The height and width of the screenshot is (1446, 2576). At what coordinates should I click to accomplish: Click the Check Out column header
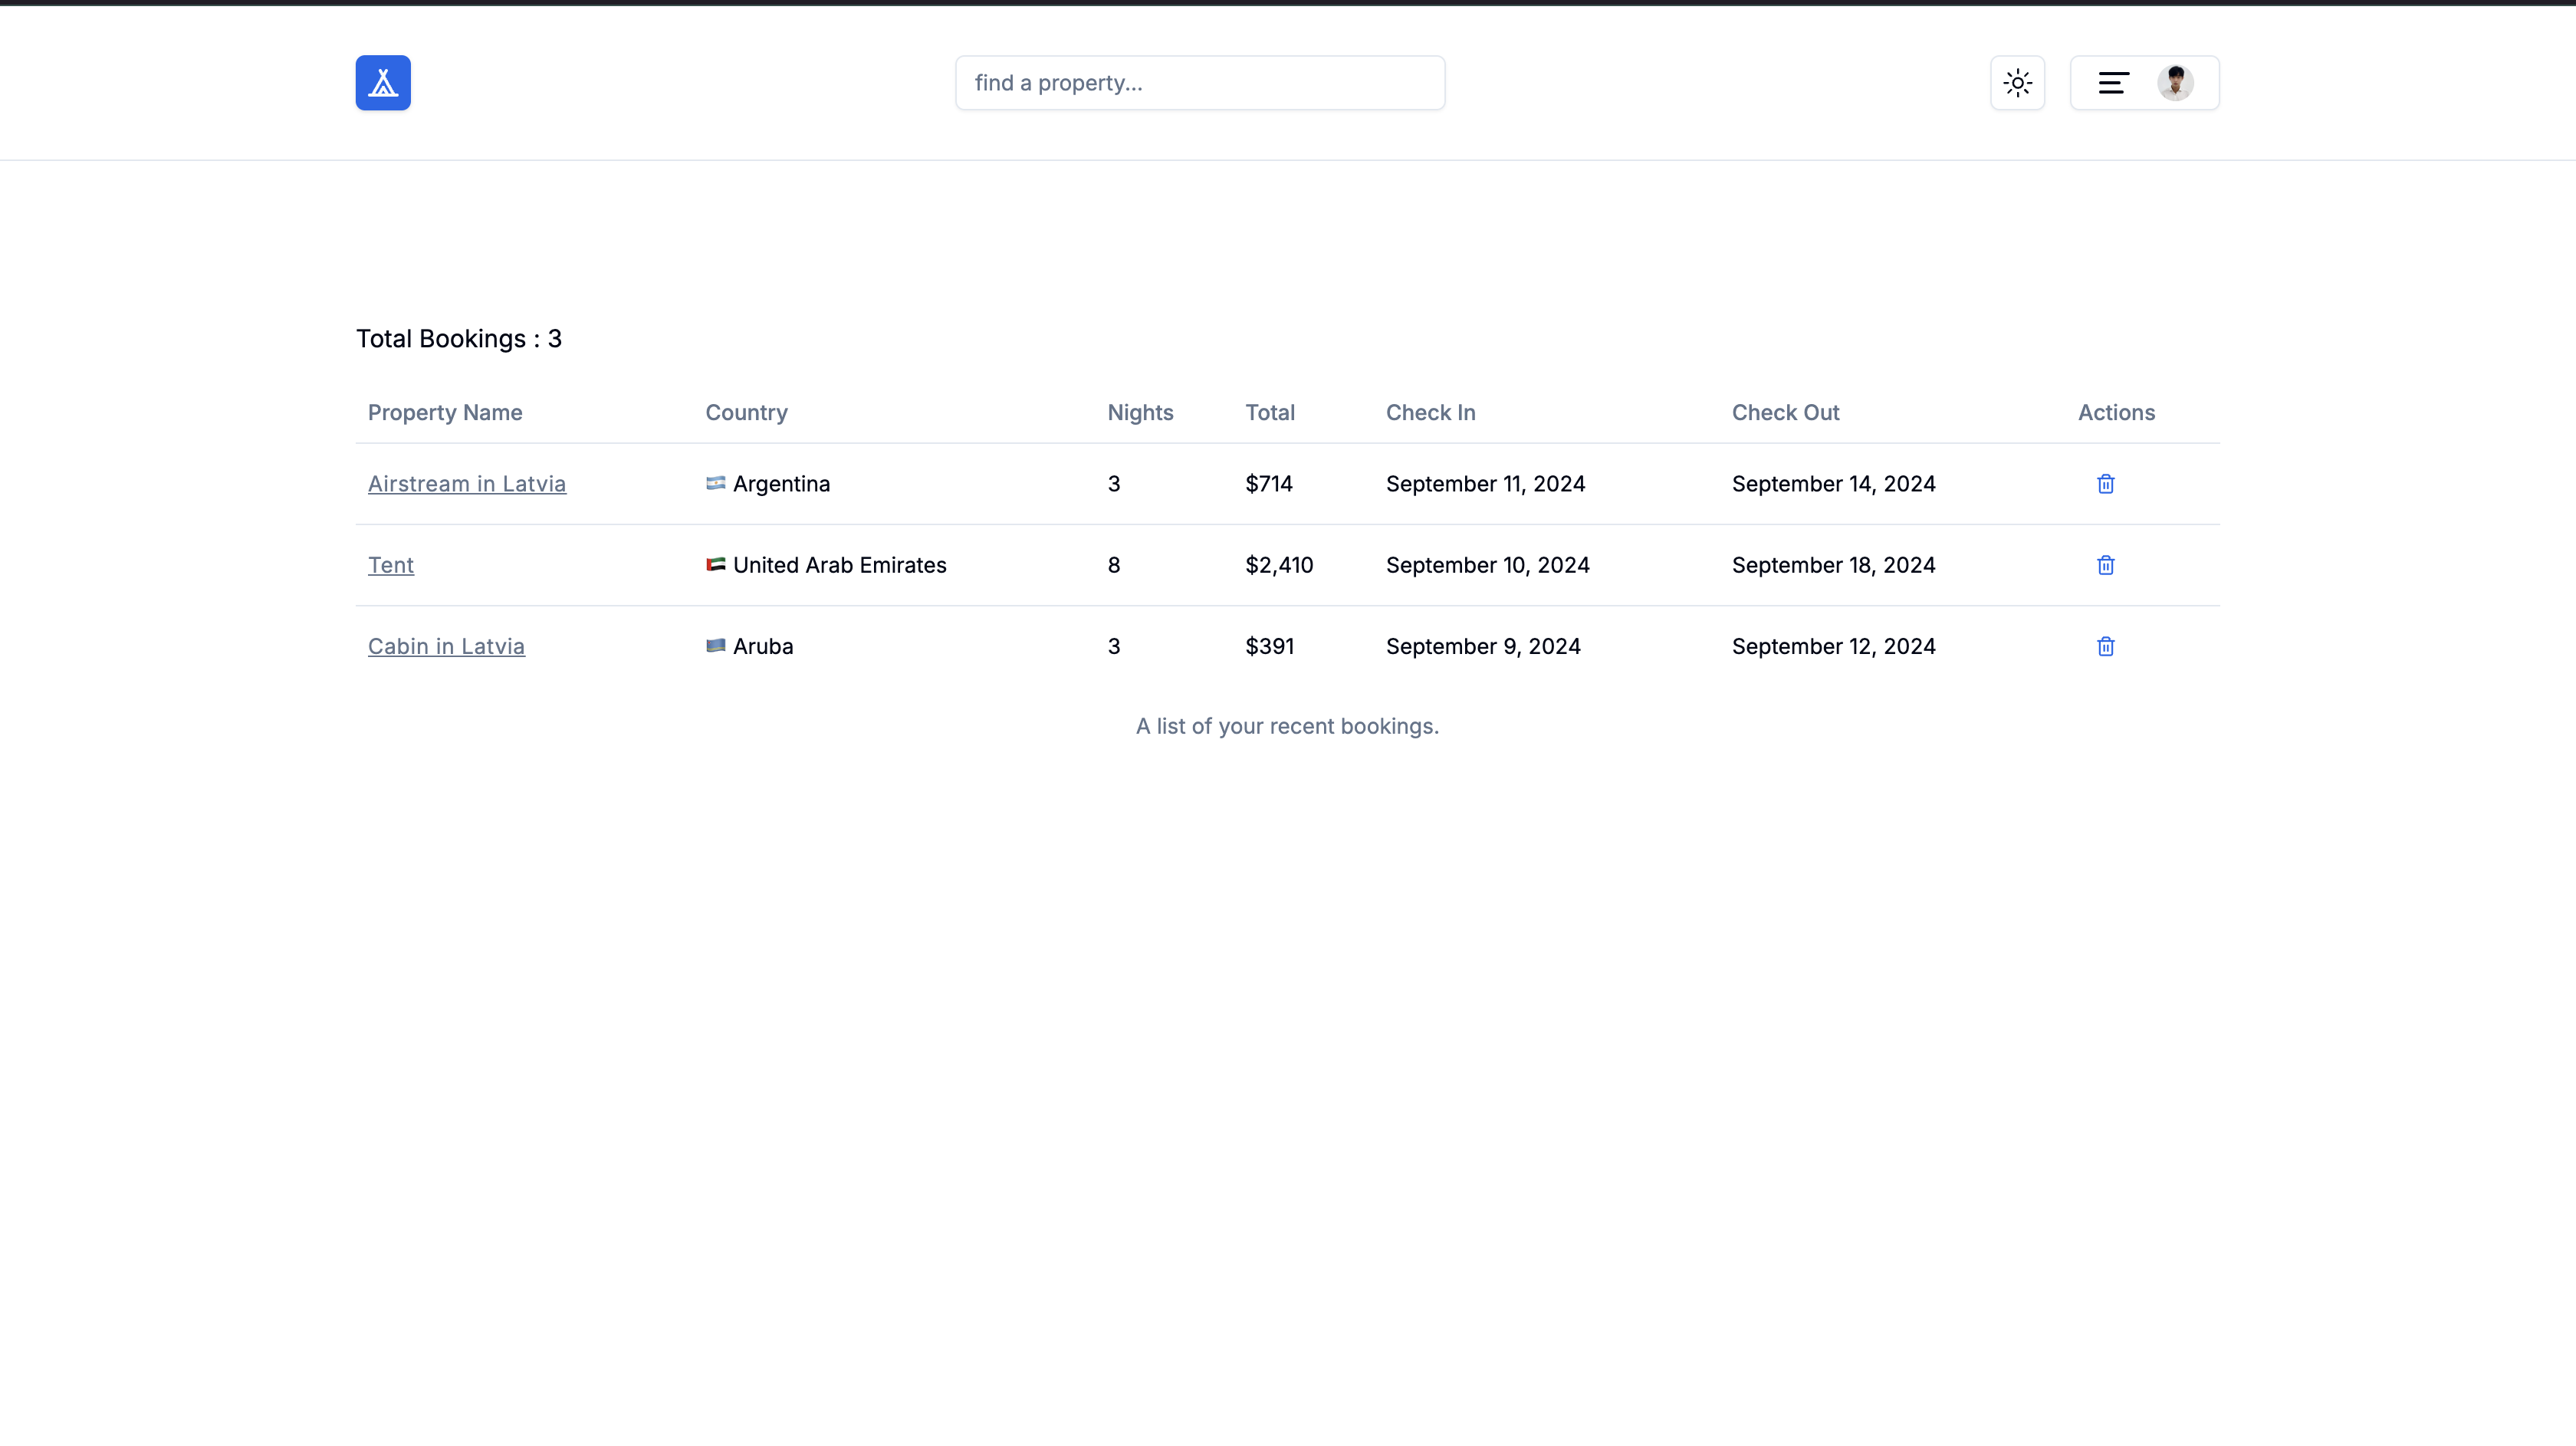pyautogui.click(x=1785, y=412)
